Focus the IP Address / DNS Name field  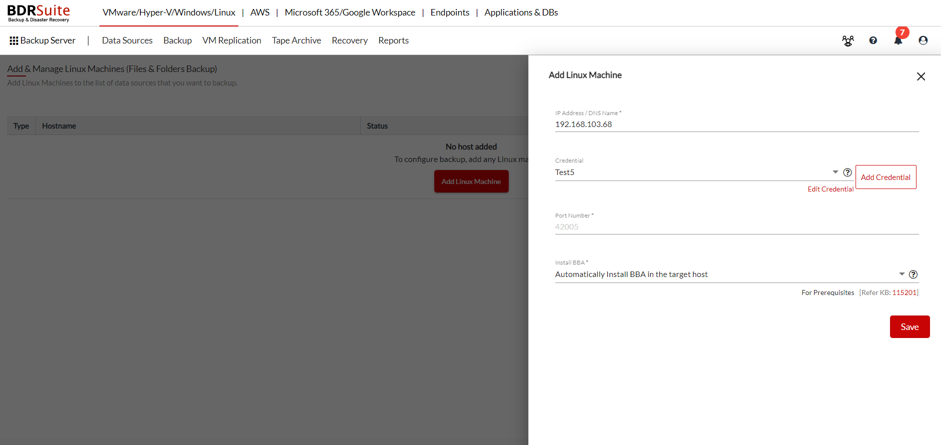(737, 124)
